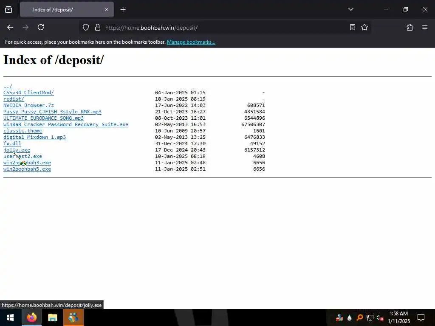Open ULTIMATE_EURODANCE_SONG.mp3 link
The height and width of the screenshot is (326, 435).
44,118
